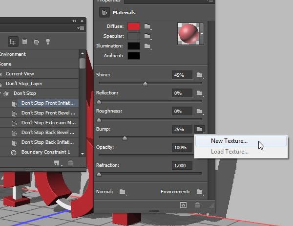Open the Roughness texture folder icon

coord(200,111)
